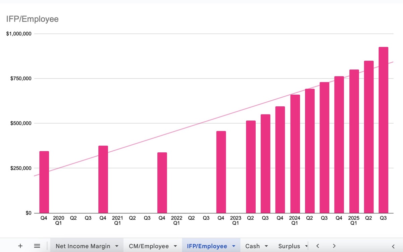Click the side panel chevron at bottom right
The width and height of the screenshot is (403, 252).
click(393, 246)
